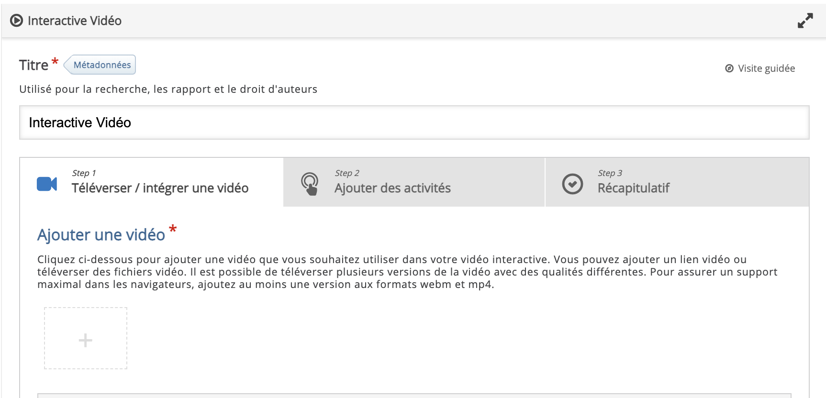Enter fullscreen using the expand arrows icon
Screen dimensions: 826x398
[805, 21]
